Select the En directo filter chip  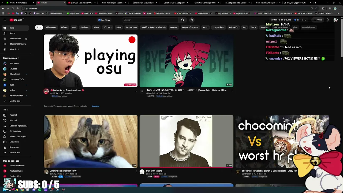pos(85,27)
